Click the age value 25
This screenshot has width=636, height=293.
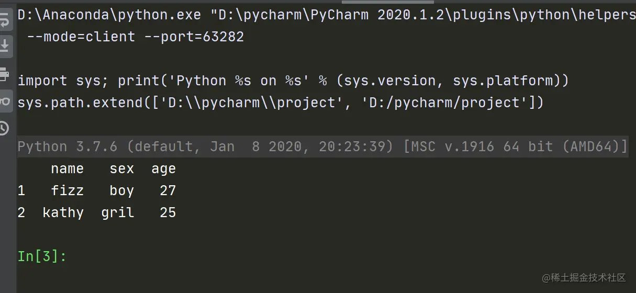pyautogui.click(x=168, y=212)
